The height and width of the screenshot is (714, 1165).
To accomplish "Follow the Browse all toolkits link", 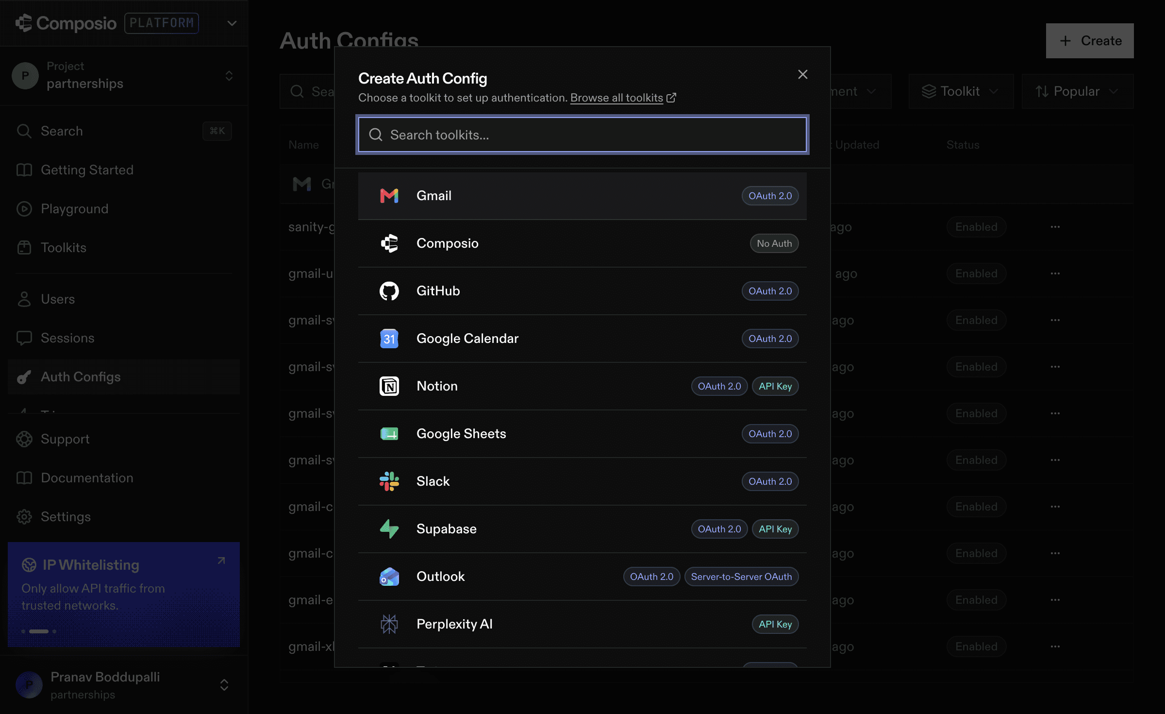I will pos(623,98).
